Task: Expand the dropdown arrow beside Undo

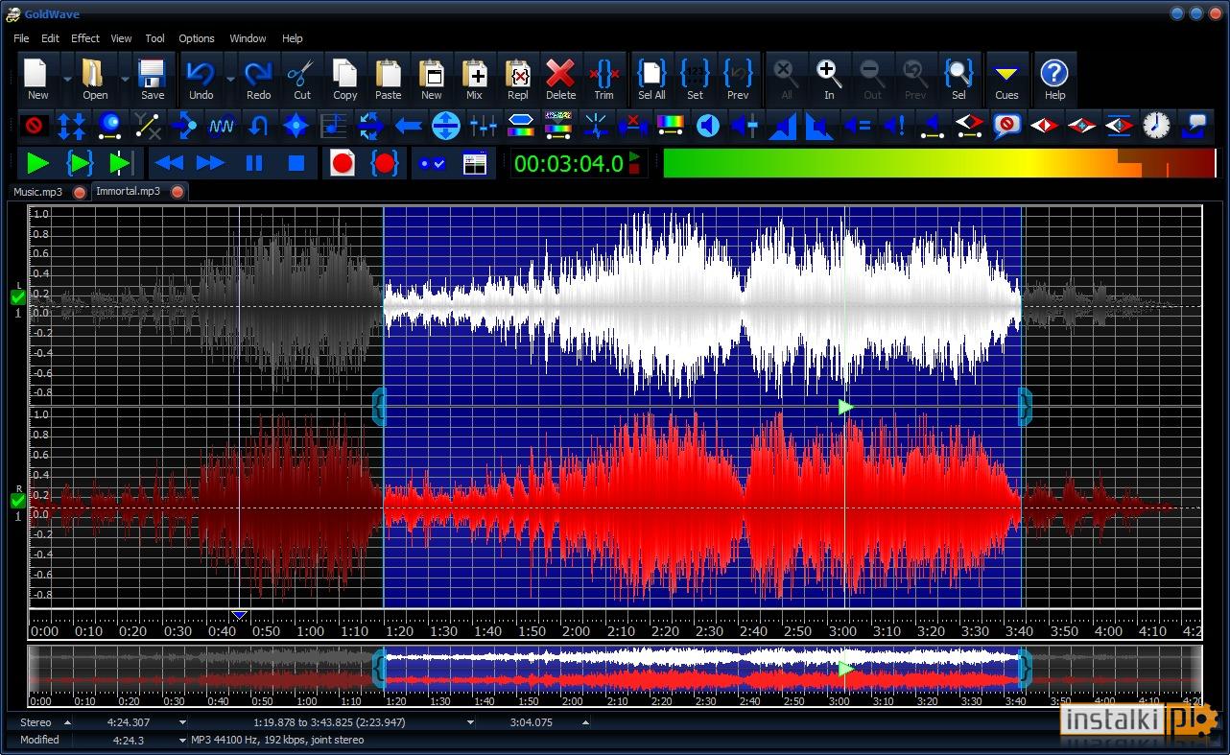Action: (x=229, y=79)
